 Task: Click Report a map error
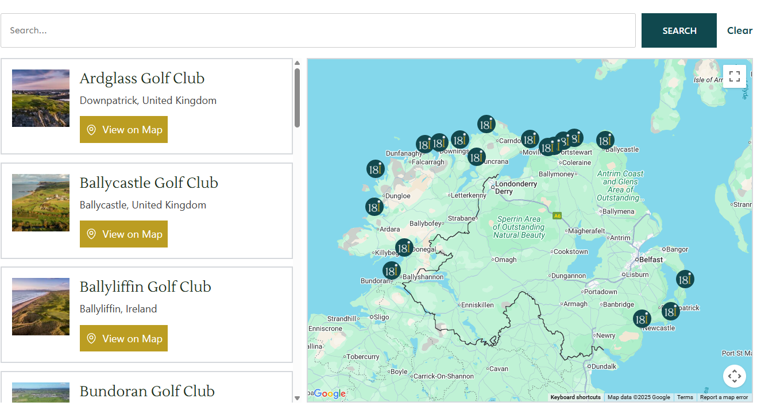coord(724,397)
